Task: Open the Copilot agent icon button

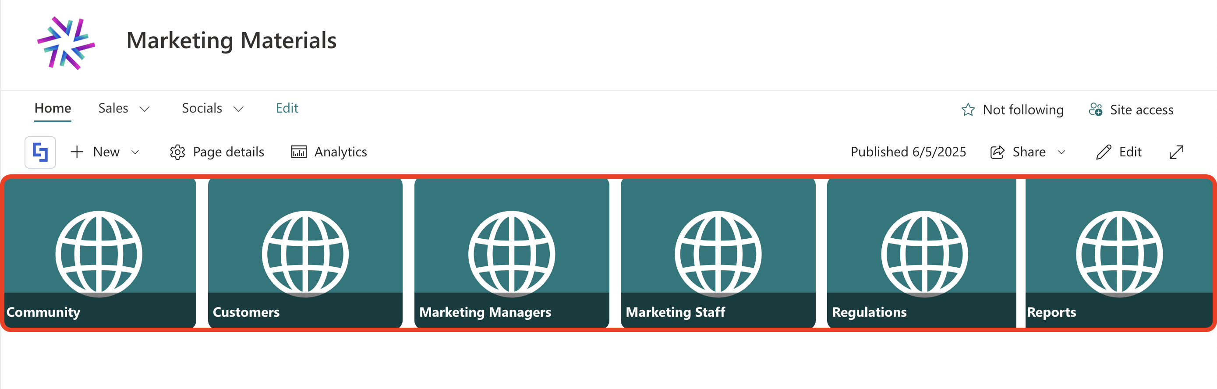Action: 40,152
